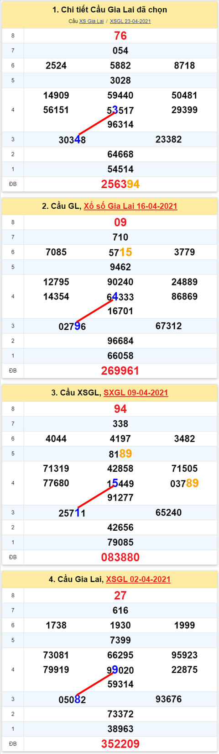The height and width of the screenshot is (754, 219).
Task: Select the number 93676
Action: [x=168, y=699]
